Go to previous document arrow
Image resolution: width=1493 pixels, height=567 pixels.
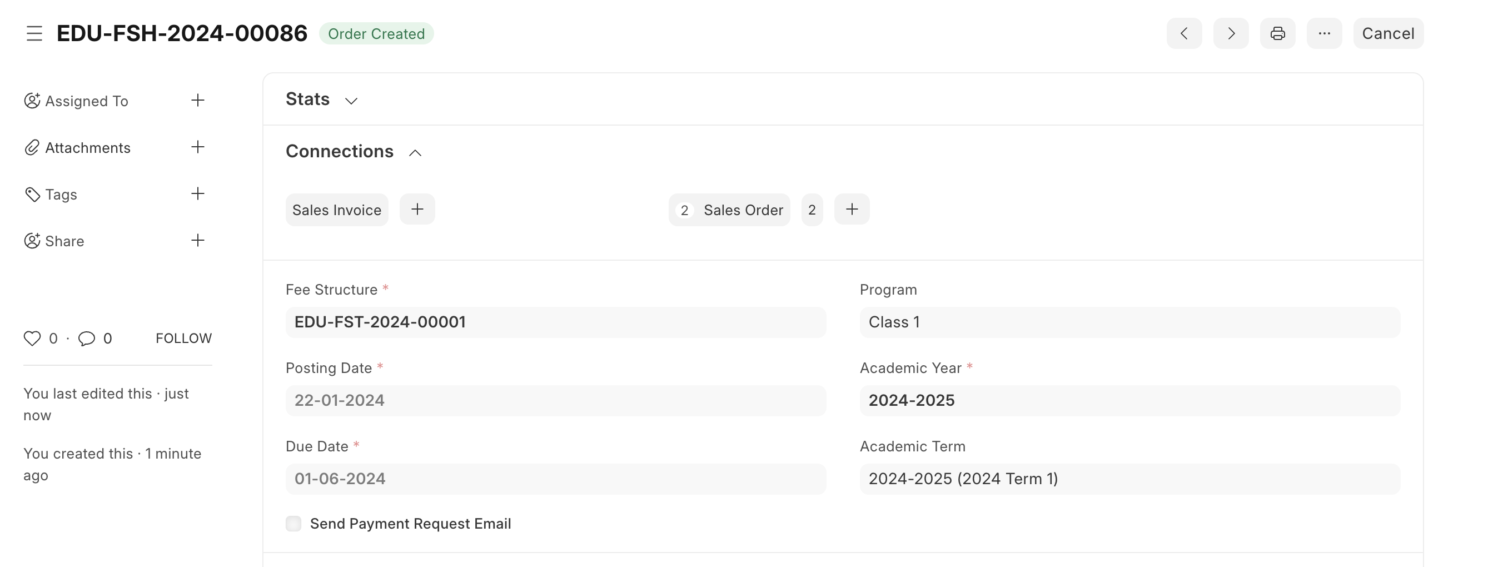point(1183,33)
